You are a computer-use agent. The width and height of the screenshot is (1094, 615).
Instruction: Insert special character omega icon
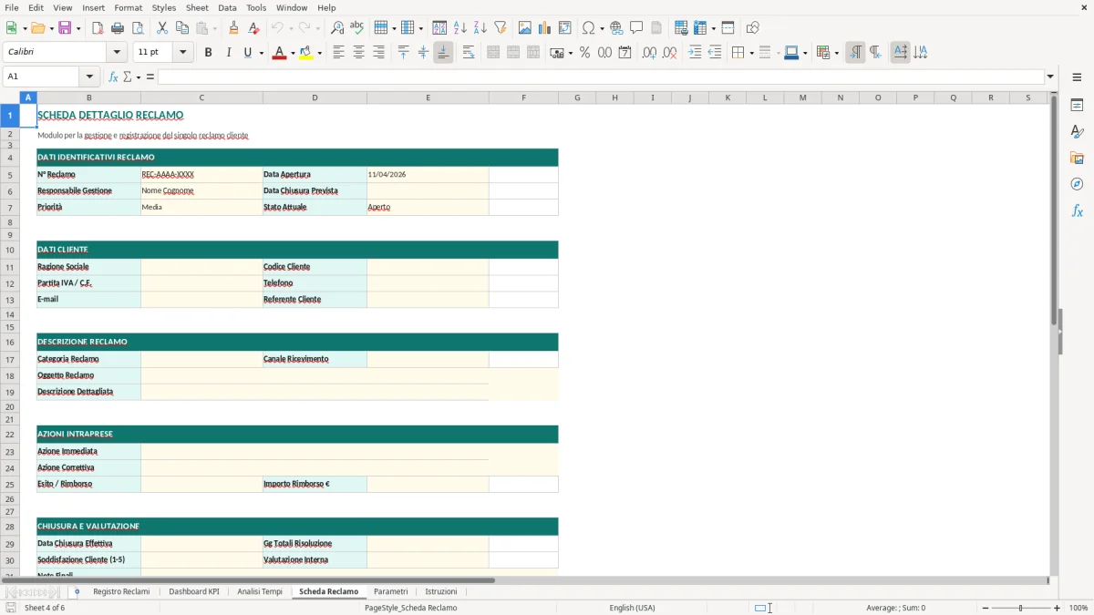[589, 28]
